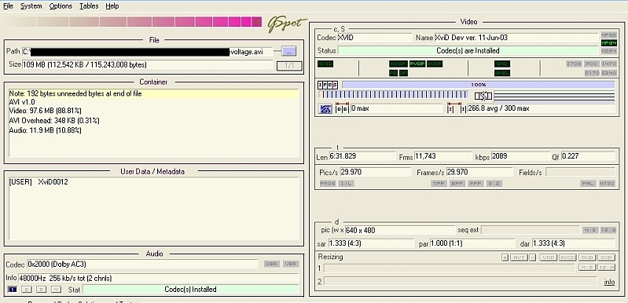Image resolution: width=628 pixels, height=303 pixels.
Task: Click the 3:2 pulldown badge
Action: click(494, 184)
